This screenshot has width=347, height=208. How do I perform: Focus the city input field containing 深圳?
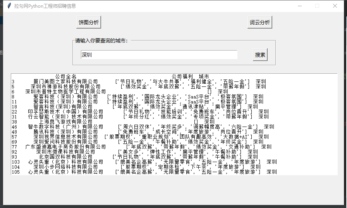159,55
